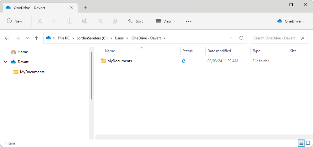The height and width of the screenshot is (147, 313).
Task: Maximize the File Explorer window
Action: pos(291,5)
